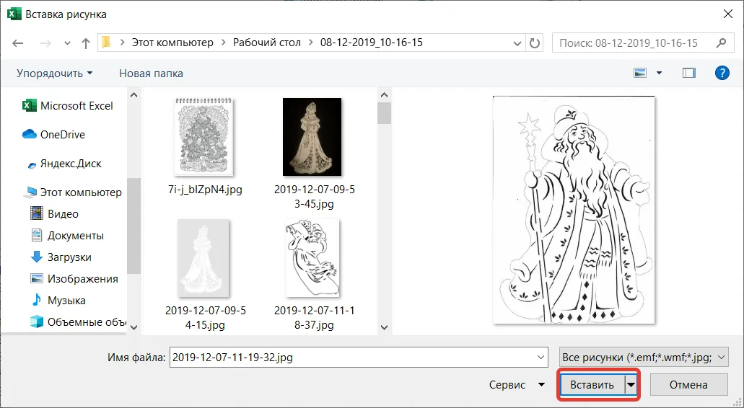Open the 'Упорядочить' menu
The width and height of the screenshot is (744, 408).
[55, 74]
